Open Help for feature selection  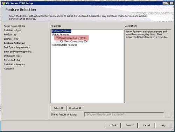(163, 125)
